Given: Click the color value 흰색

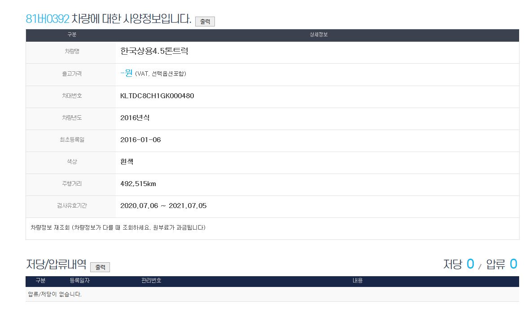Looking at the screenshot, I should point(127,161).
